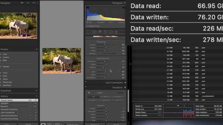Select Color Noise Reduction history step
Screen dimensions: 223x125
point(19,116)
